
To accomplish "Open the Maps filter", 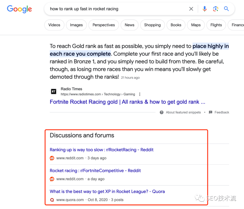I will click(x=196, y=25).
